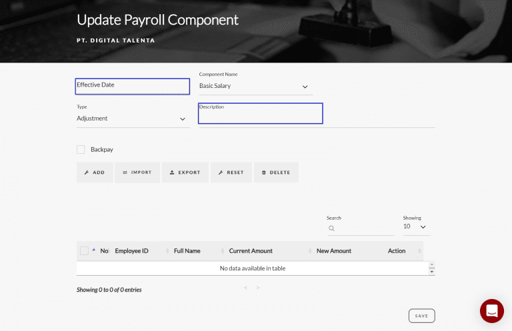This screenshot has width=512, height=331.
Task: Expand the Type Adjustment dropdown
Action: (x=133, y=119)
